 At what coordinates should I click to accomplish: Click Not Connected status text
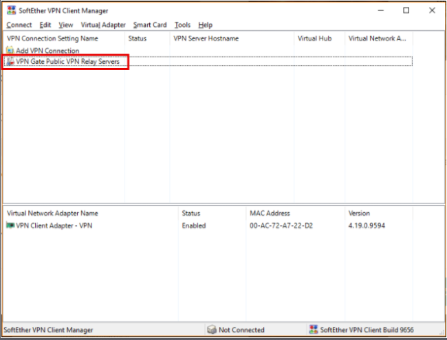pyautogui.click(x=241, y=330)
